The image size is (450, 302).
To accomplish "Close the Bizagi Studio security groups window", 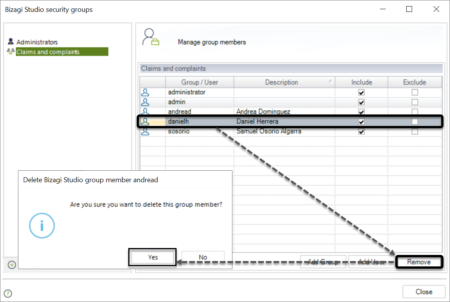I will pyautogui.click(x=436, y=9).
